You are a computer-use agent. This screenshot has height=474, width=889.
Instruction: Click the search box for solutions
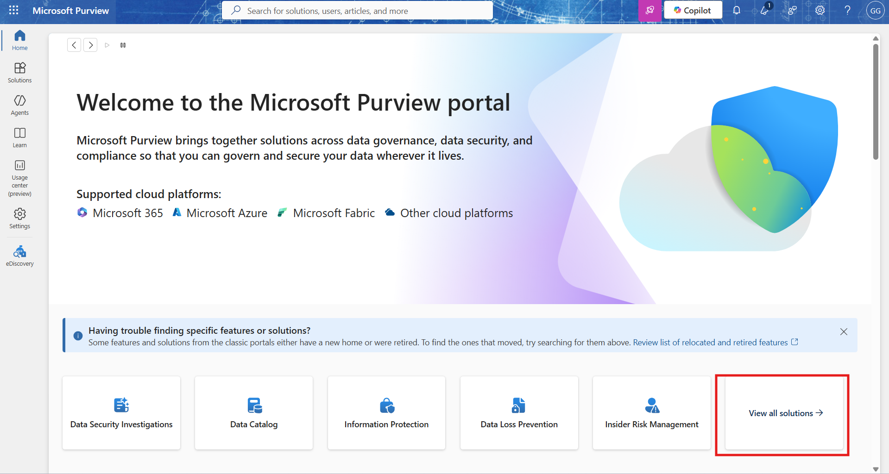(357, 10)
